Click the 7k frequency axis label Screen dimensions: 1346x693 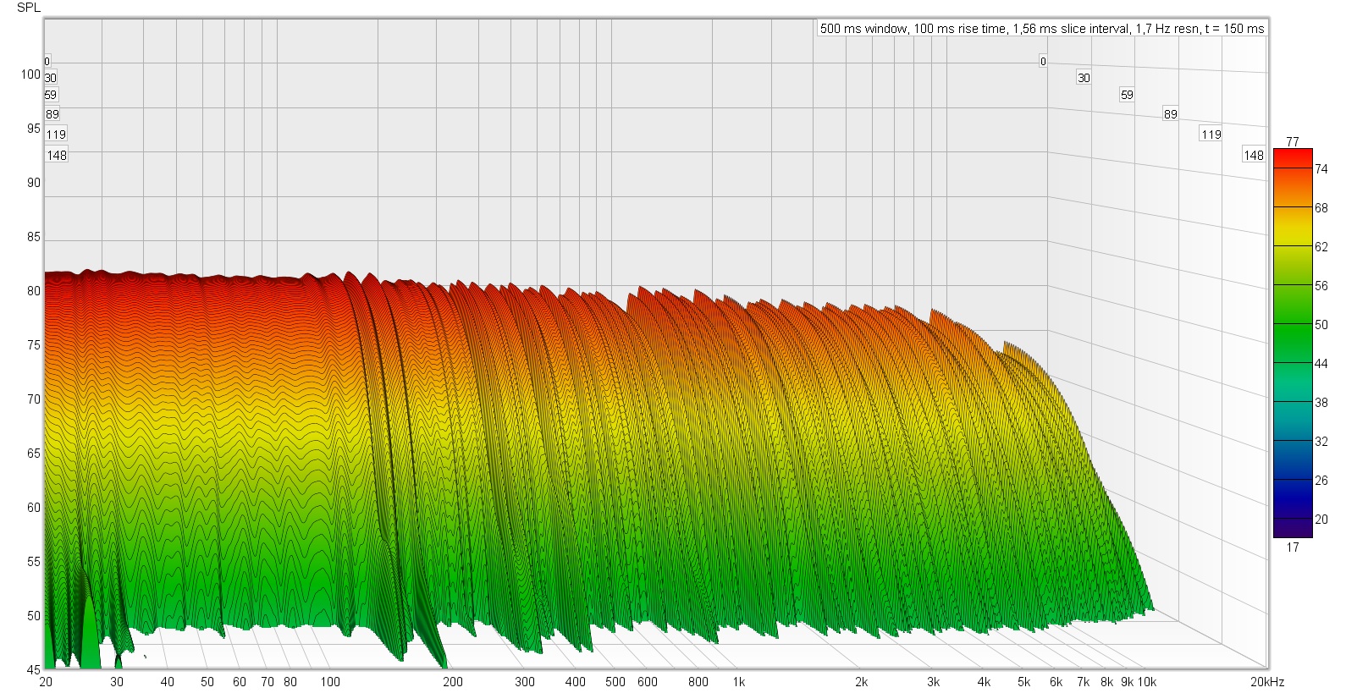coord(1084,682)
